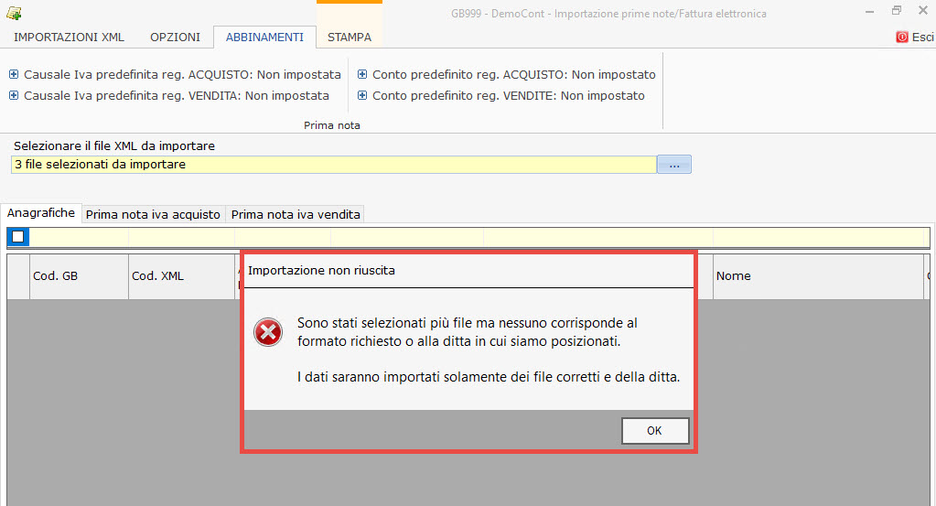Open the IMPORTAZIONI XML ribbon tab
936x506 pixels.
(x=70, y=38)
